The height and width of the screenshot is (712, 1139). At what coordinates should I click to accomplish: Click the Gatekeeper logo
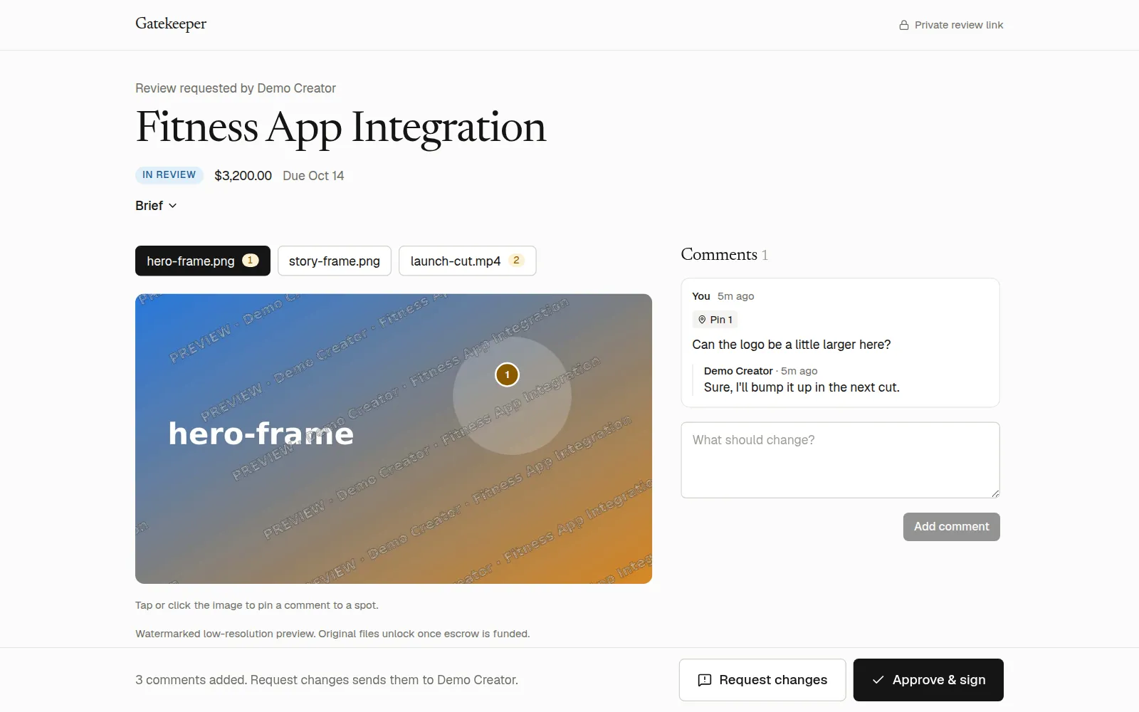coord(171,24)
